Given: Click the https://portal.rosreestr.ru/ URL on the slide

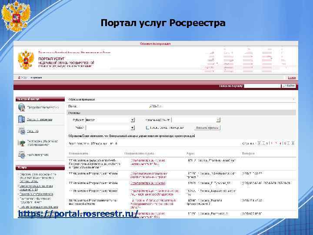Looking at the screenshot, I should (78, 214).
